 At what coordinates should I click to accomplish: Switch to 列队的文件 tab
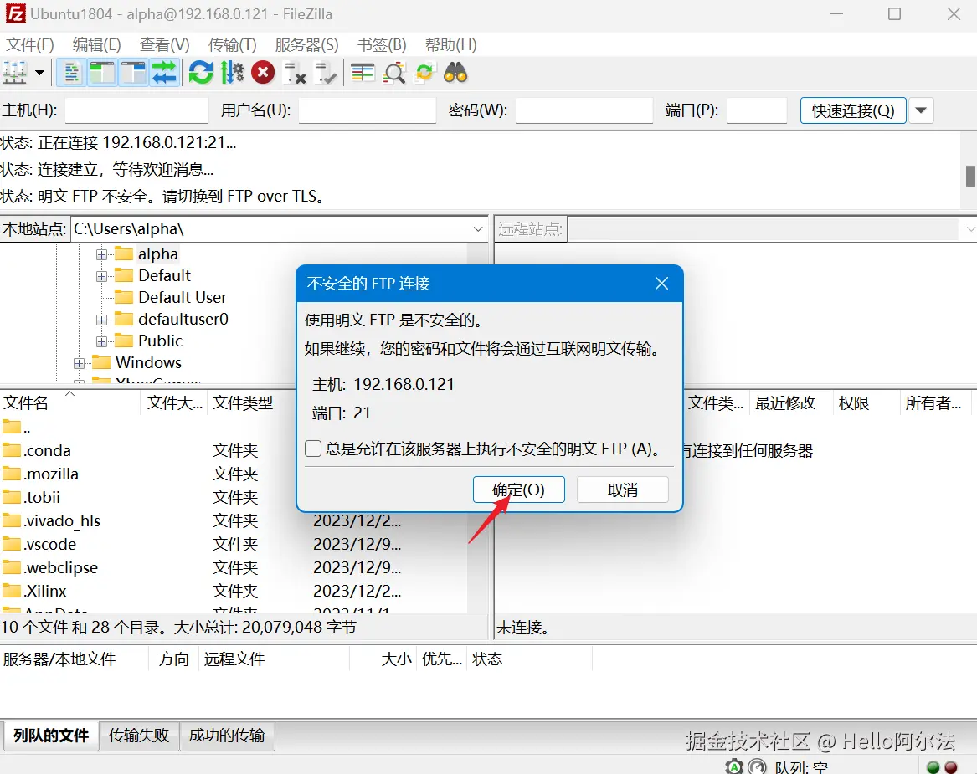pos(51,736)
